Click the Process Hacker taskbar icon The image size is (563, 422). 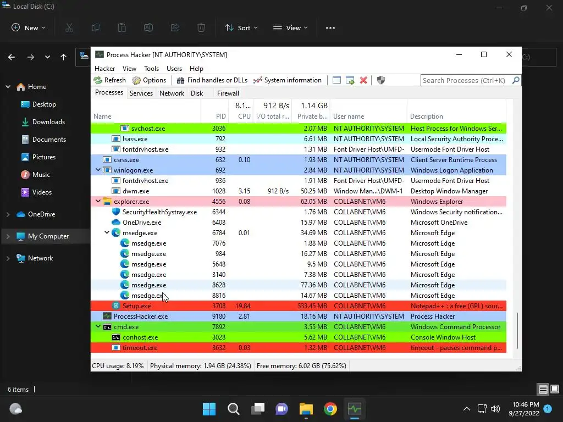355,409
